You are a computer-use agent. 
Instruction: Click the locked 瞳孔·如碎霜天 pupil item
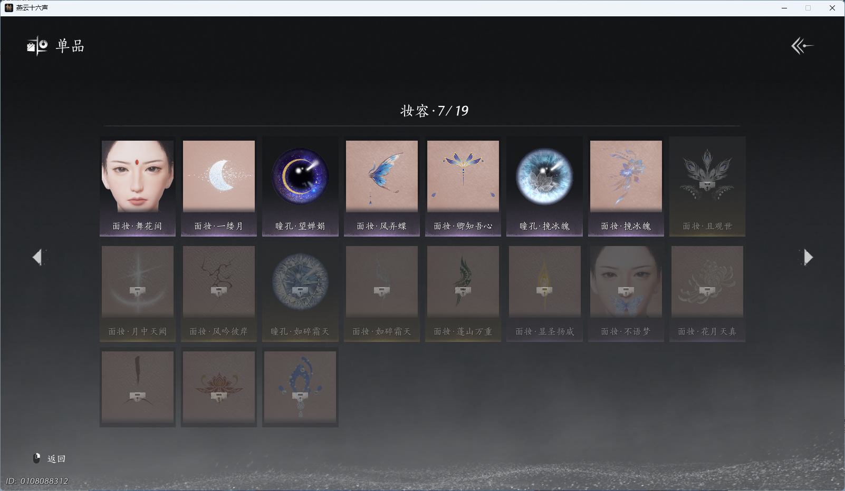(x=300, y=292)
